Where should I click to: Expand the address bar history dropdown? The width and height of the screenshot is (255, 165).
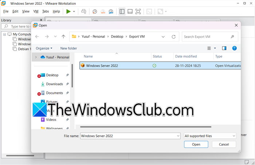[x=163, y=37]
